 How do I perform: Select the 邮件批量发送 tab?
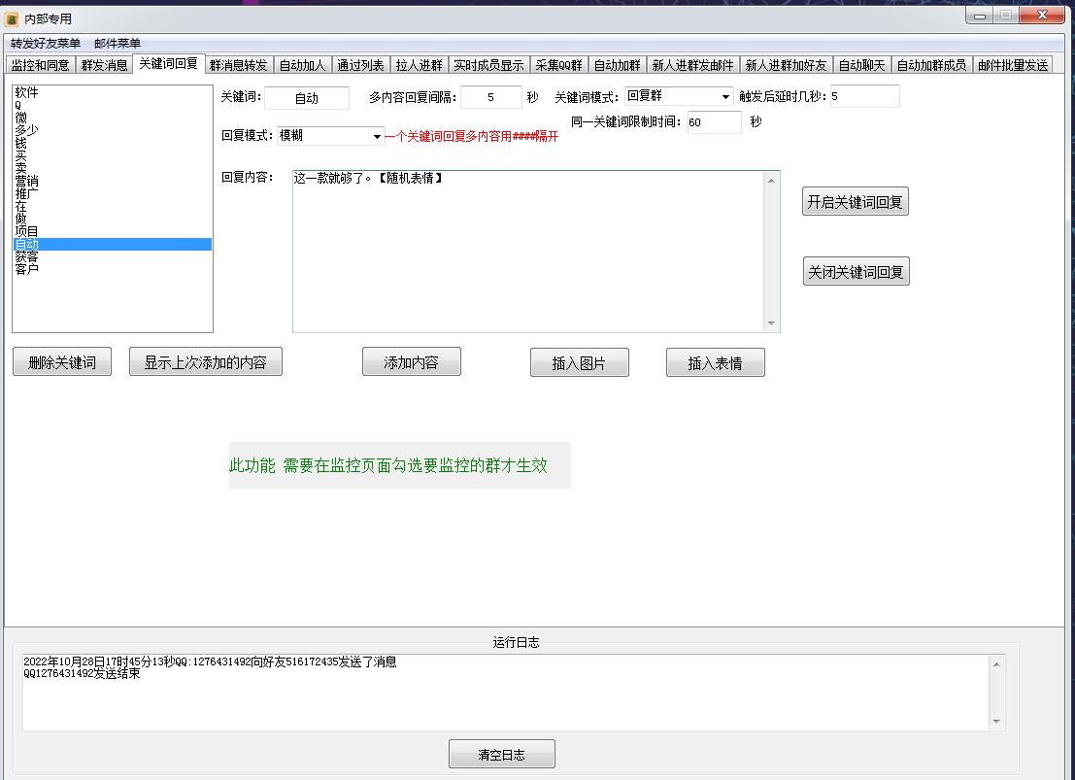(1013, 65)
